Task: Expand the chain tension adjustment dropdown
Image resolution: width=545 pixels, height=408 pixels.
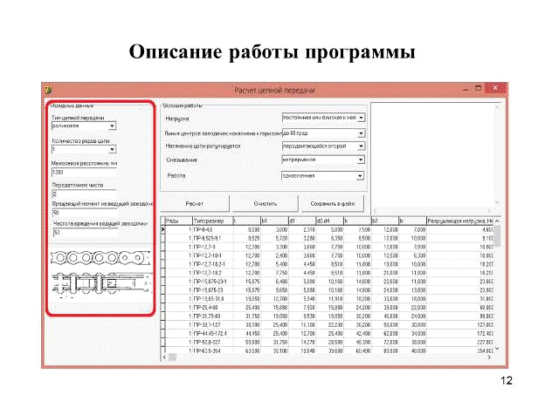Action: (362, 146)
